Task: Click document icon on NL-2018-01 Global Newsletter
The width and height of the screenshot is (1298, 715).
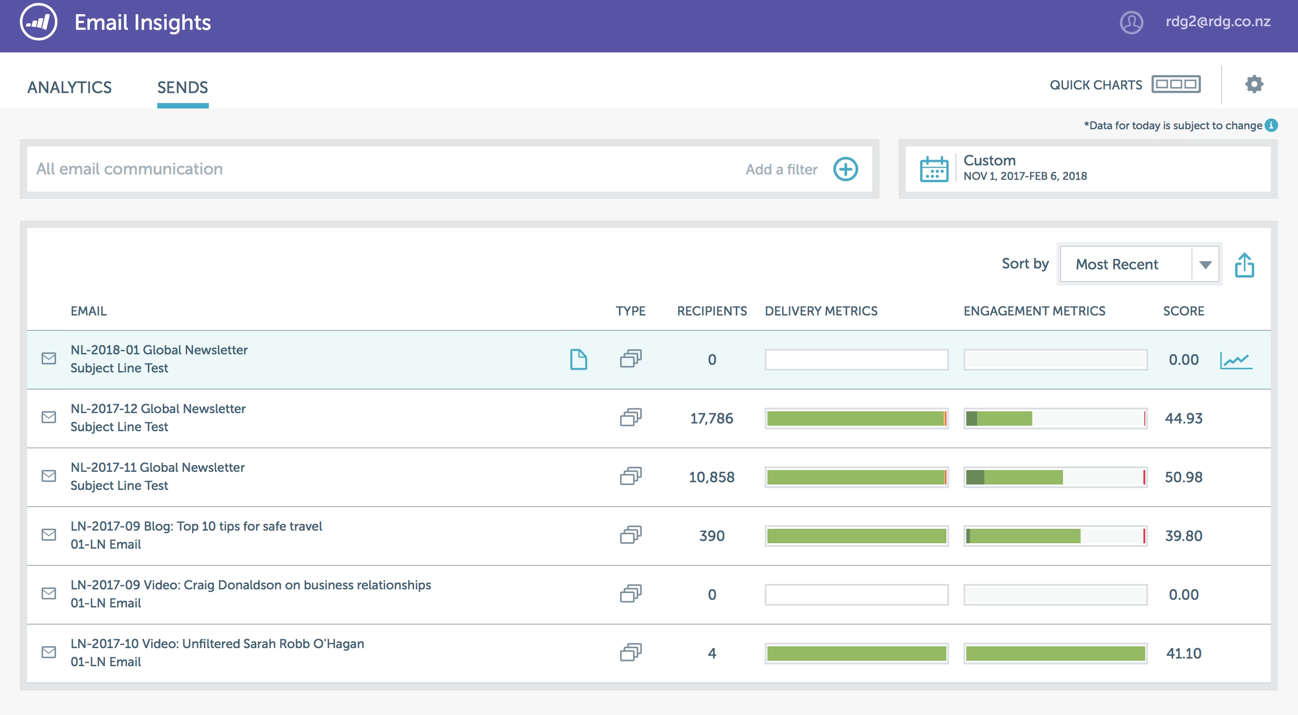Action: 578,359
